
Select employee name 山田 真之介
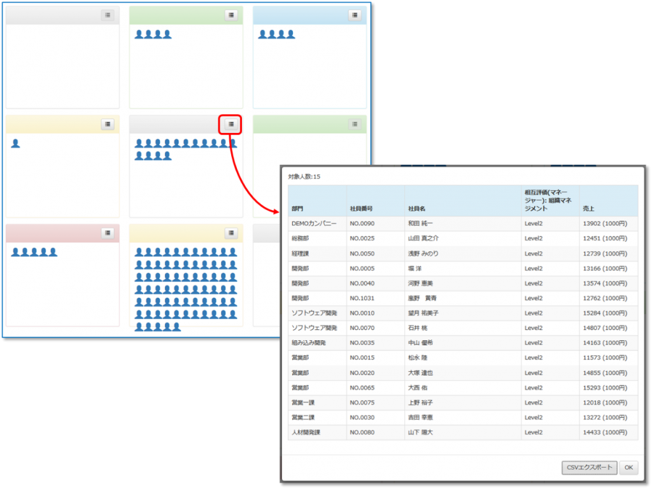point(423,238)
